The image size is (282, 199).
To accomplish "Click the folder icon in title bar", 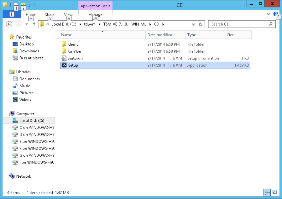I will pos(5,5).
